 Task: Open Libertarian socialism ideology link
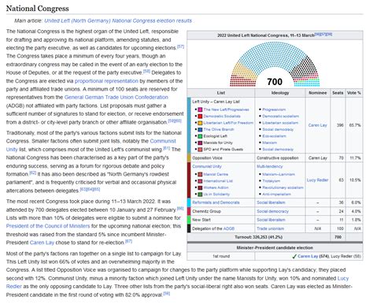click(x=280, y=123)
